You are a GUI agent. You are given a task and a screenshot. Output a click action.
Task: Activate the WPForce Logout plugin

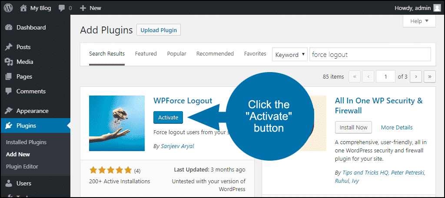[168, 117]
